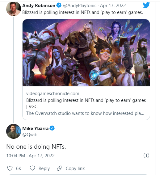The image size is (160, 175).
Task: Click the Reply button label
Action: 44,168
